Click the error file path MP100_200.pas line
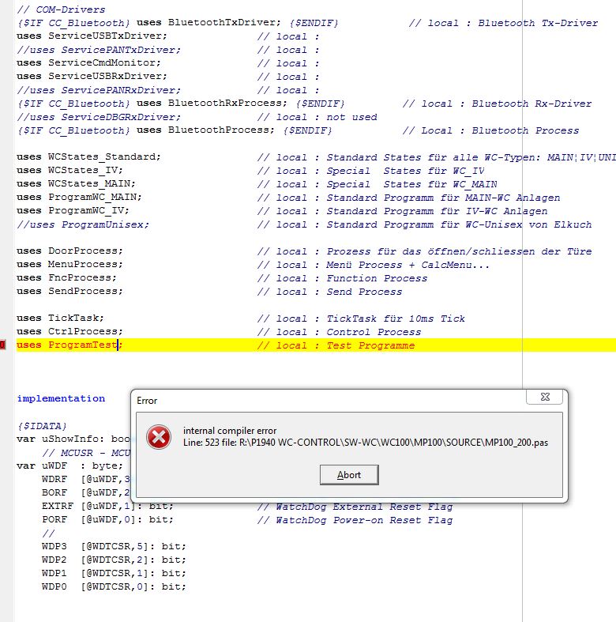 366,443
